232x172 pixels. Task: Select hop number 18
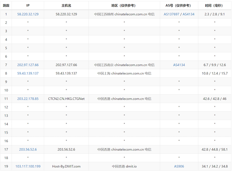[6, 158]
